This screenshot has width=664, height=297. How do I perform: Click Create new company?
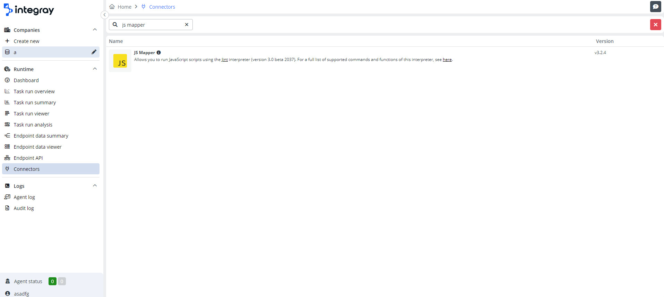[26, 41]
